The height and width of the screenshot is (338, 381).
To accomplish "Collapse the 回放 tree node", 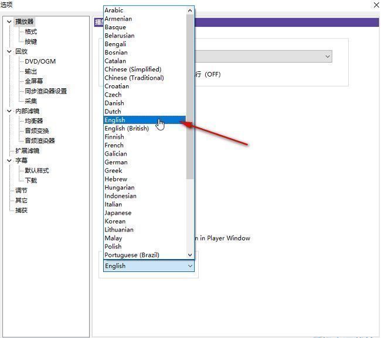I will click(x=9, y=51).
